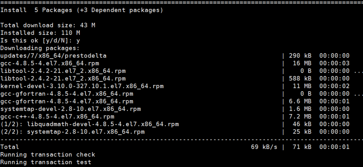
Task: Click the 'Installed size: 110 M' line
Action: click(40, 33)
